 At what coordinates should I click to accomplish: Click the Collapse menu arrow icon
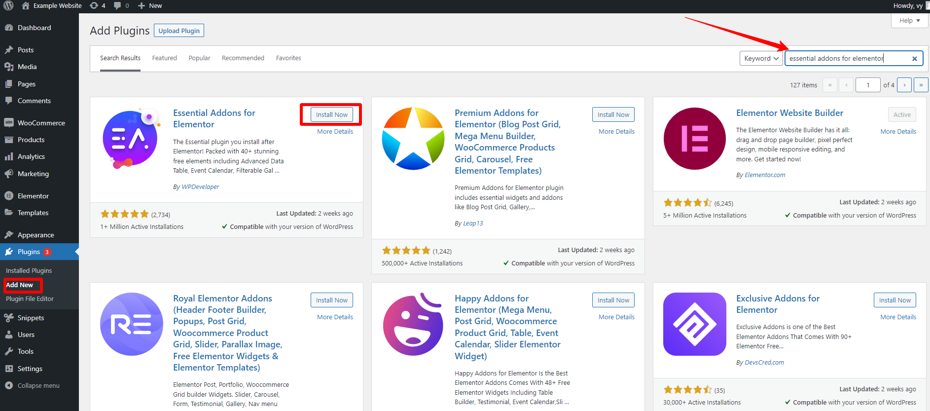9,385
